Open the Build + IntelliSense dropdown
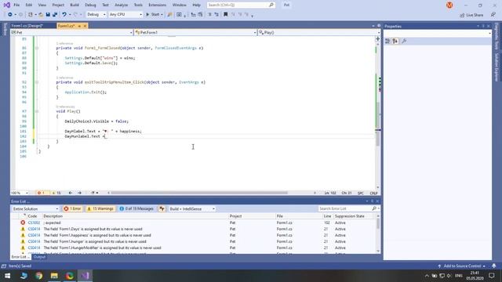The image size is (502, 282). coord(192,209)
